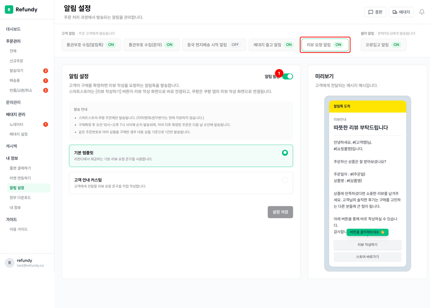Click the 버튼을 클릭해보세요 tooltip
Image resolution: width=430 pixels, height=308 pixels.
(x=368, y=232)
